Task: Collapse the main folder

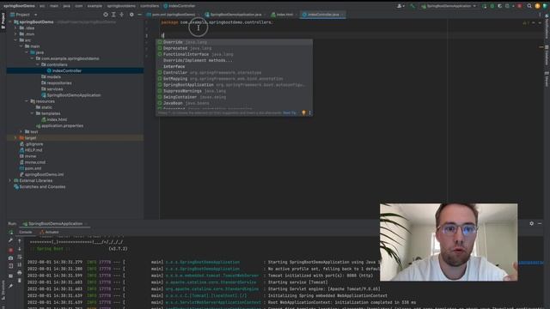Action: (x=21, y=46)
